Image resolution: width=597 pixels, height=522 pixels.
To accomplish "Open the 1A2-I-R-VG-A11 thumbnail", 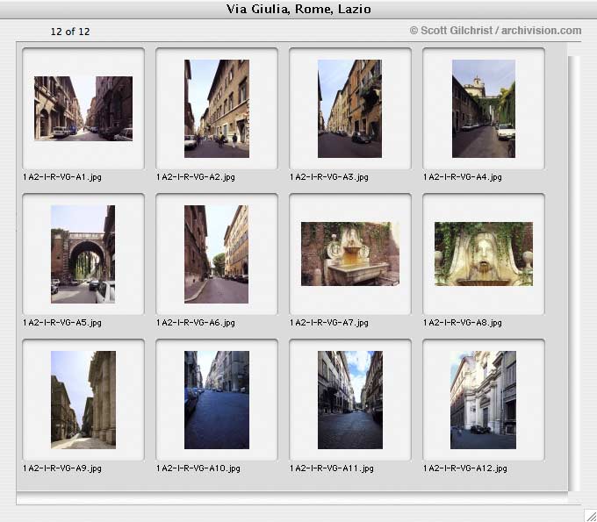I will coord(350,400).
